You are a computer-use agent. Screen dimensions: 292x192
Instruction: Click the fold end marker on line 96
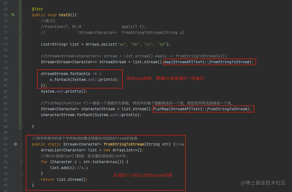click(21, 174)
